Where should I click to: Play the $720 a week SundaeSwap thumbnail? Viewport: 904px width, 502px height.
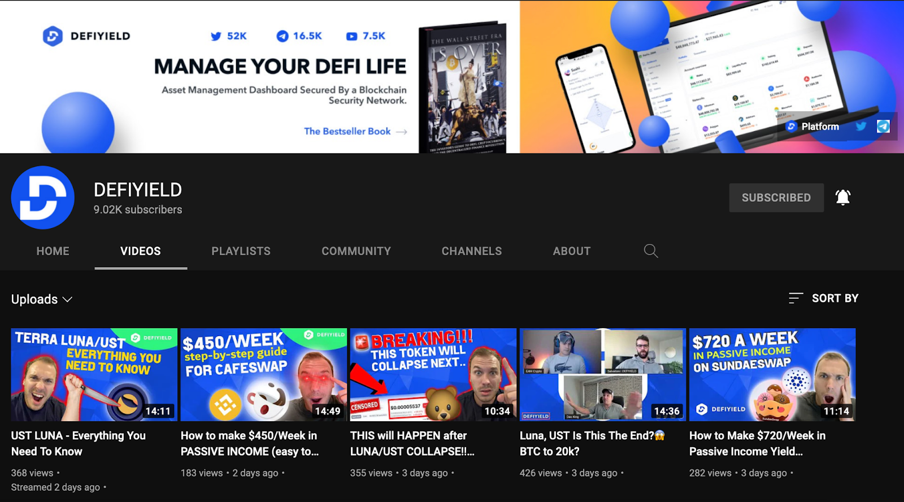[x=772, y=374]
